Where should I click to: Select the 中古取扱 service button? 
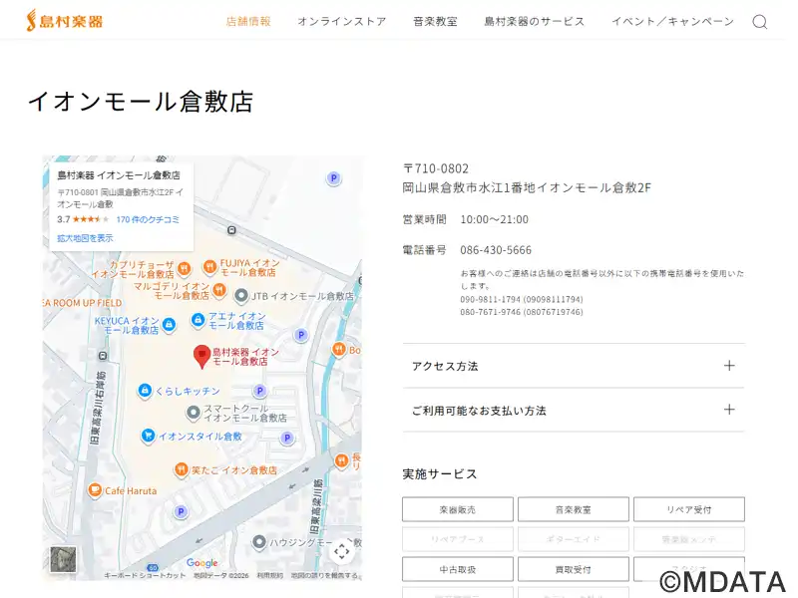pos(457,569)
